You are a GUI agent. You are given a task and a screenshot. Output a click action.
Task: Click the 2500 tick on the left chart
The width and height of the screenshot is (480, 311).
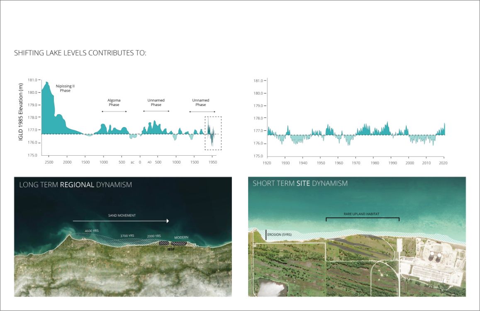click(49, 162)
